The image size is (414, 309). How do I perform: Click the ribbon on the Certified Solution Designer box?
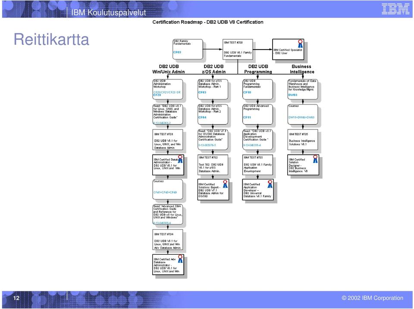click(x=315, y=159)
